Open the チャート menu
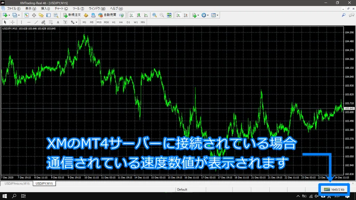The width and height of the screenshot is (356, 200). tap(61, 8)
